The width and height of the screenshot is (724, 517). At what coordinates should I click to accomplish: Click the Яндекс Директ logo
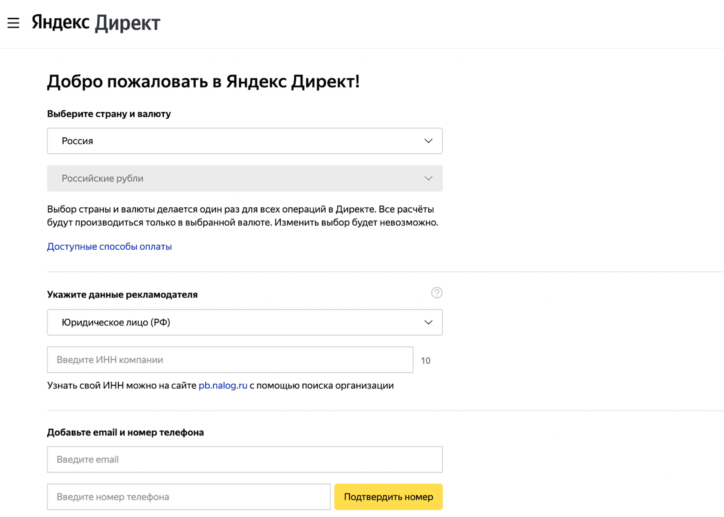point(95,23)
